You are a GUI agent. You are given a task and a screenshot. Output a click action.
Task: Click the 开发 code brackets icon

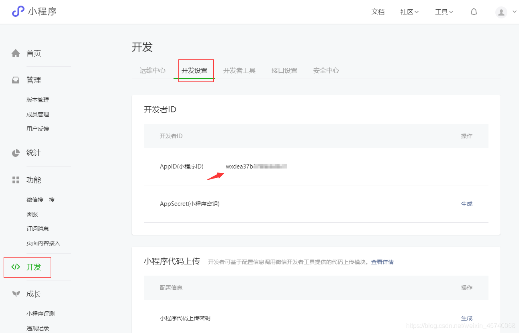pyautogui.click(x=16, y=267)
